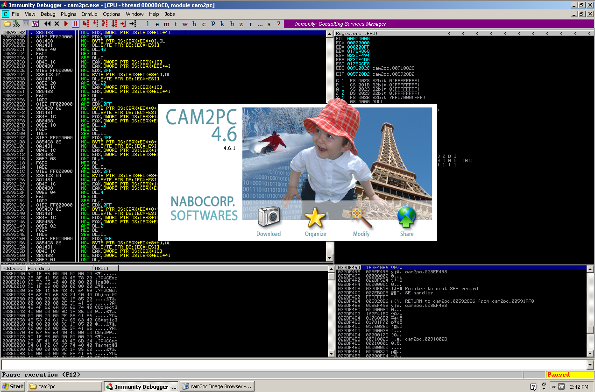
Task: Show Hardware breakpoints with the 'z' button
Action: click(241, 23)
